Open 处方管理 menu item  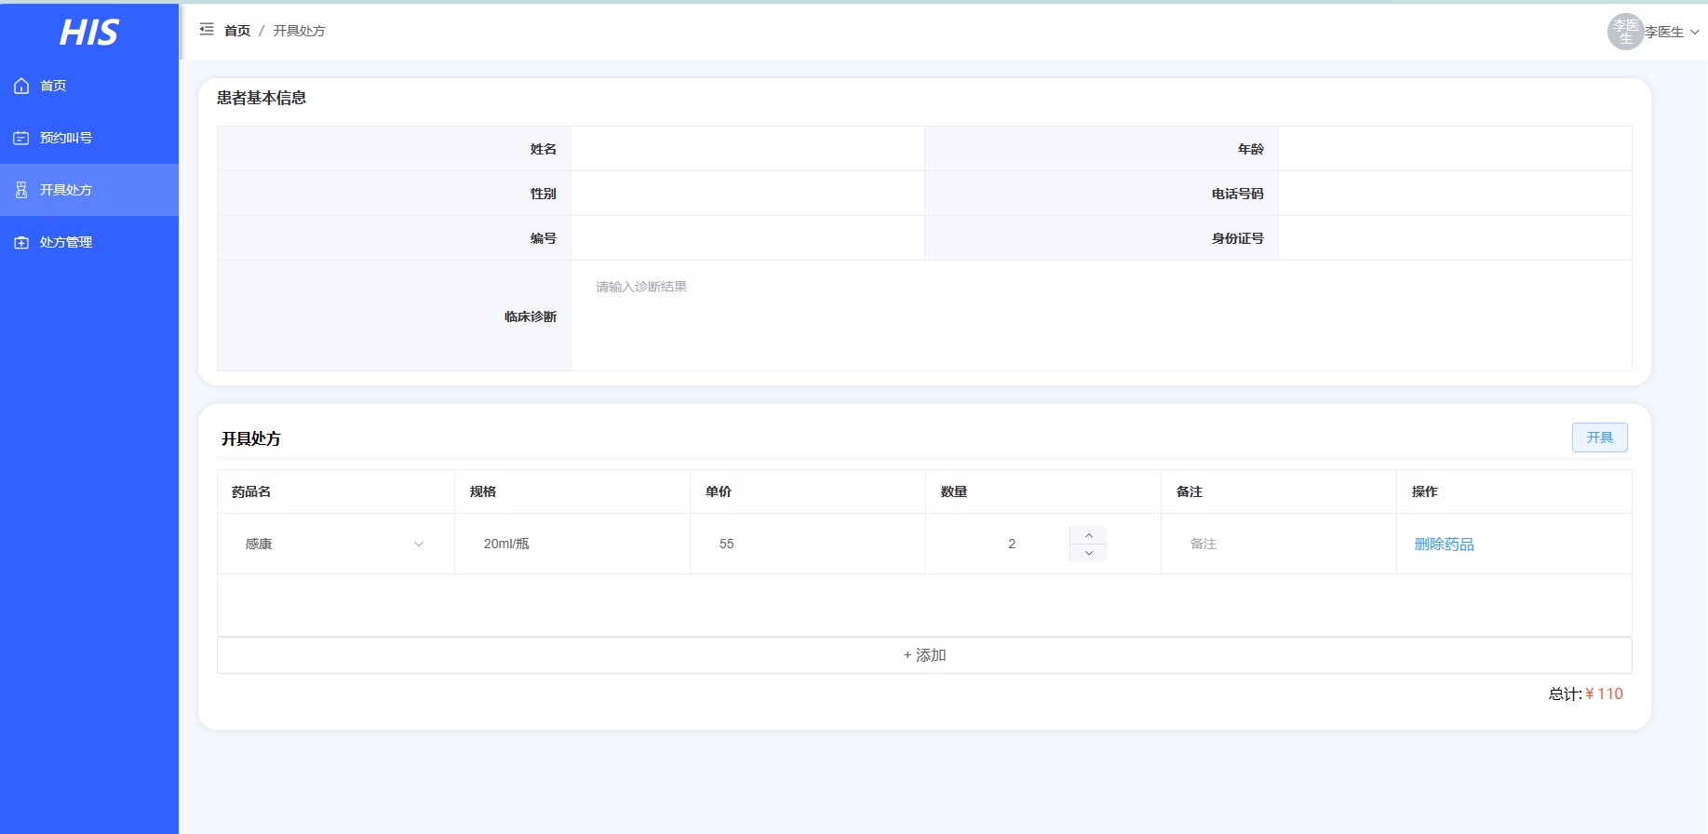89,242
